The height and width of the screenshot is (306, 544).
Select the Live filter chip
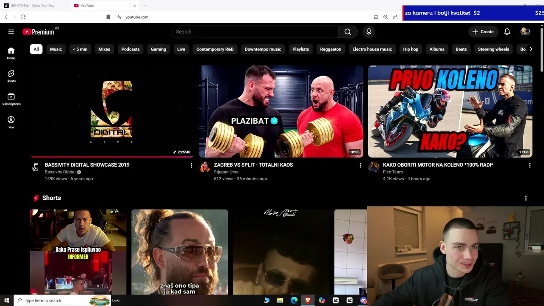click(x=181, y=49)
